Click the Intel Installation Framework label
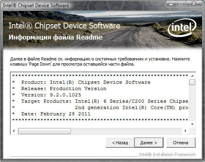Image resolution: width=205 pixels, height=162 pixels. click(x=167, y=154)
